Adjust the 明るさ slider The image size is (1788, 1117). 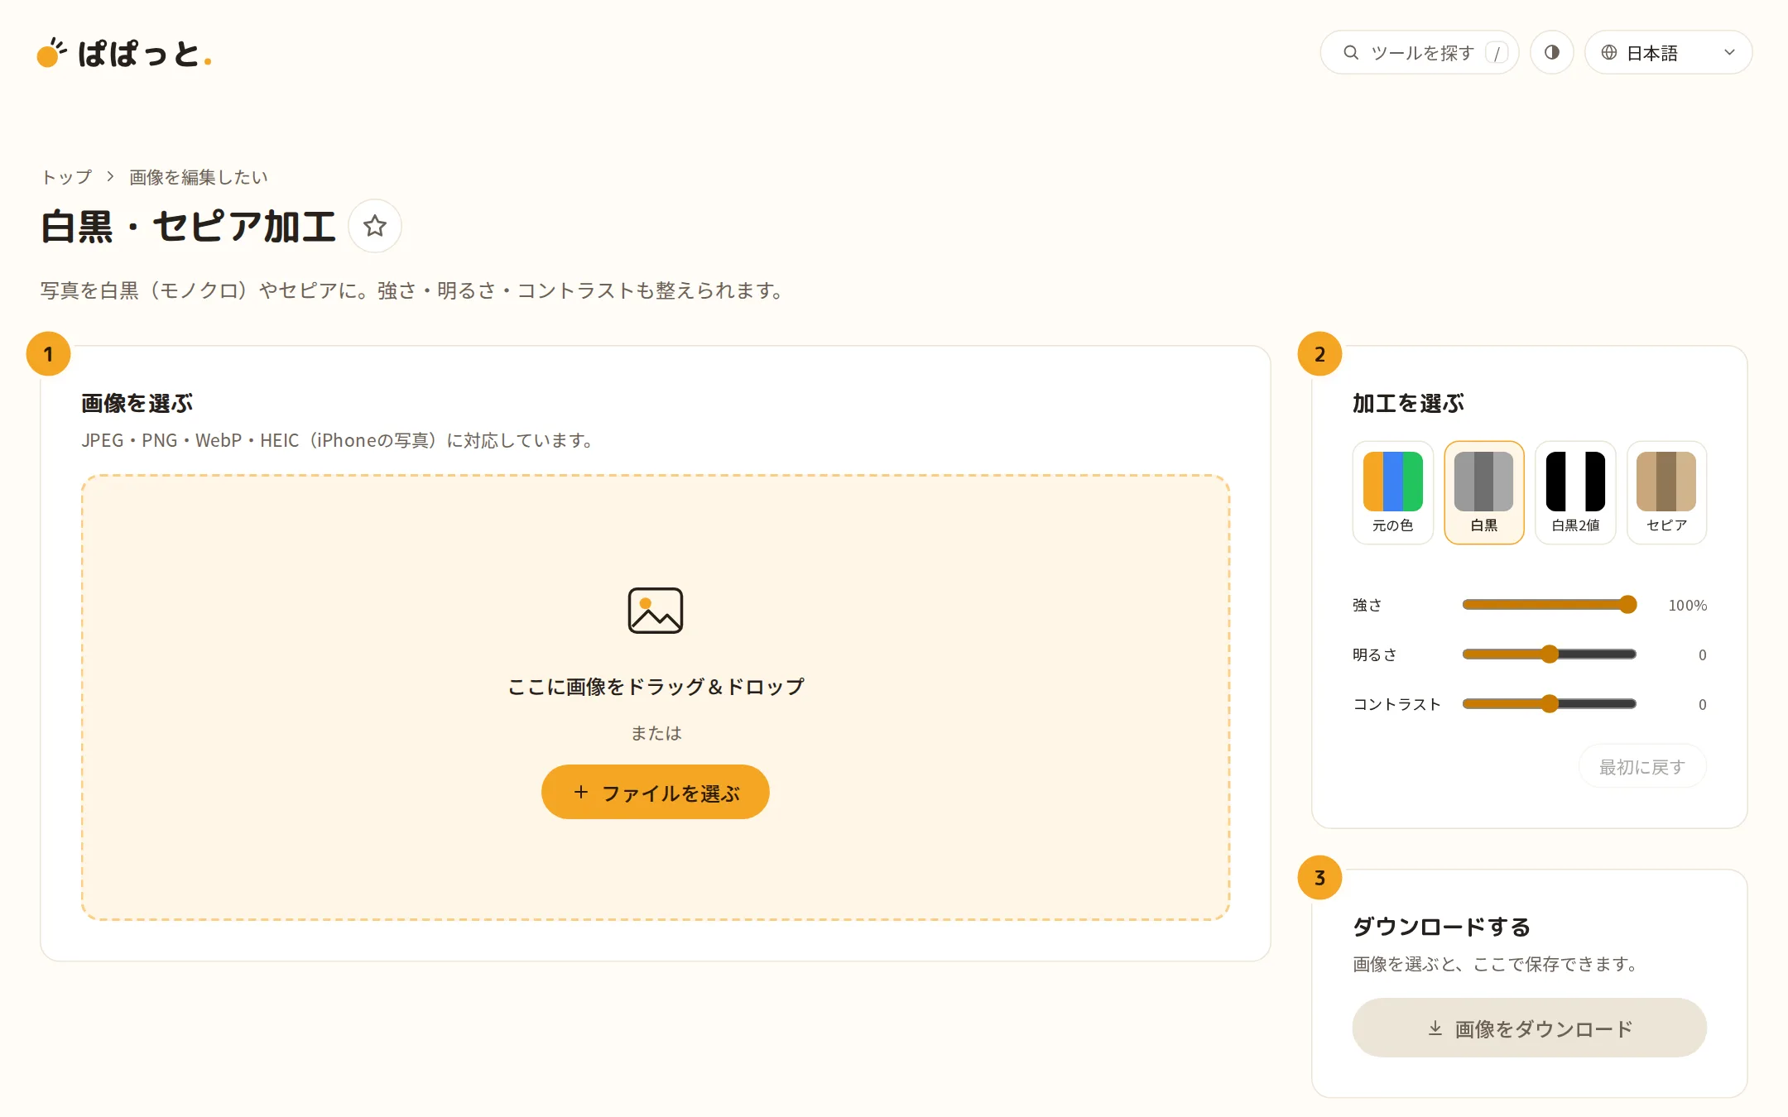(x=1549, y=654)
